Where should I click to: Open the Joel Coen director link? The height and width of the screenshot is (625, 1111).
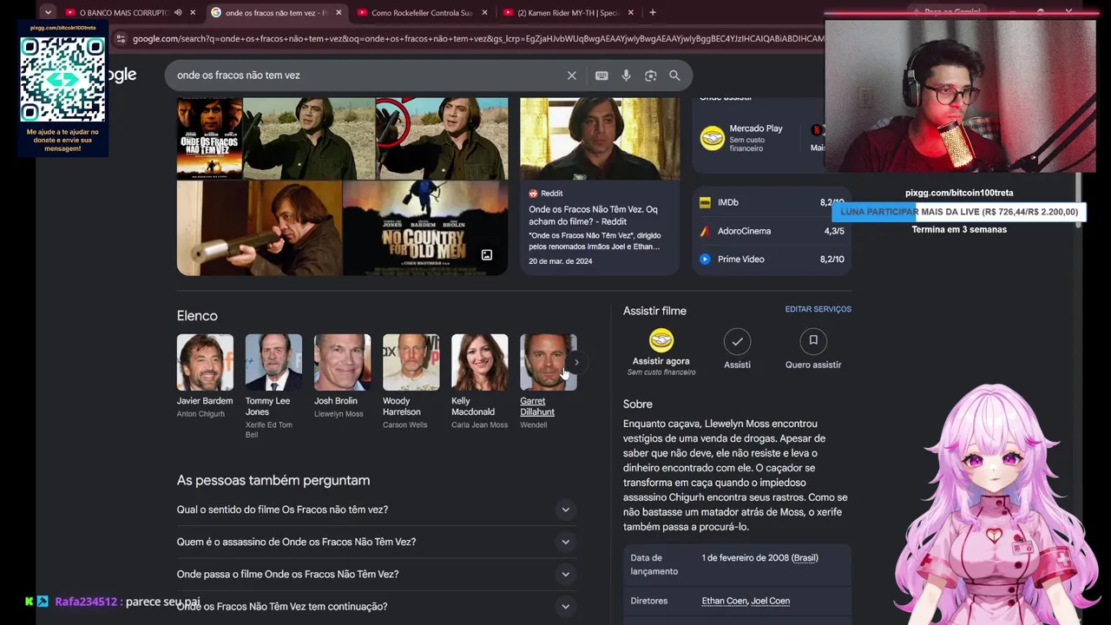tap(770, 601)
